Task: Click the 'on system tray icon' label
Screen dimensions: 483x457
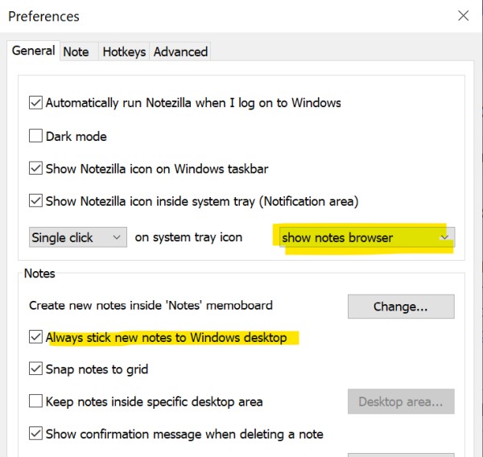Action: [x=188, y=237]
